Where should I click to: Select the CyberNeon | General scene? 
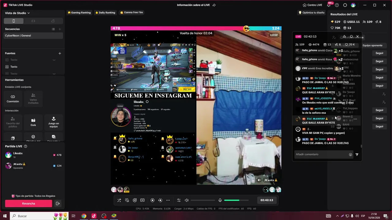pos(33,35)
